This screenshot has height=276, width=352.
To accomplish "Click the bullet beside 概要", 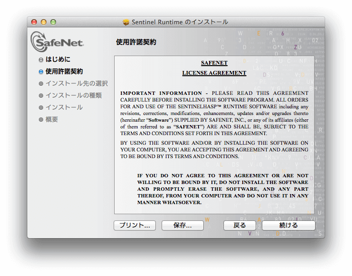I will [x=41, y=120].
